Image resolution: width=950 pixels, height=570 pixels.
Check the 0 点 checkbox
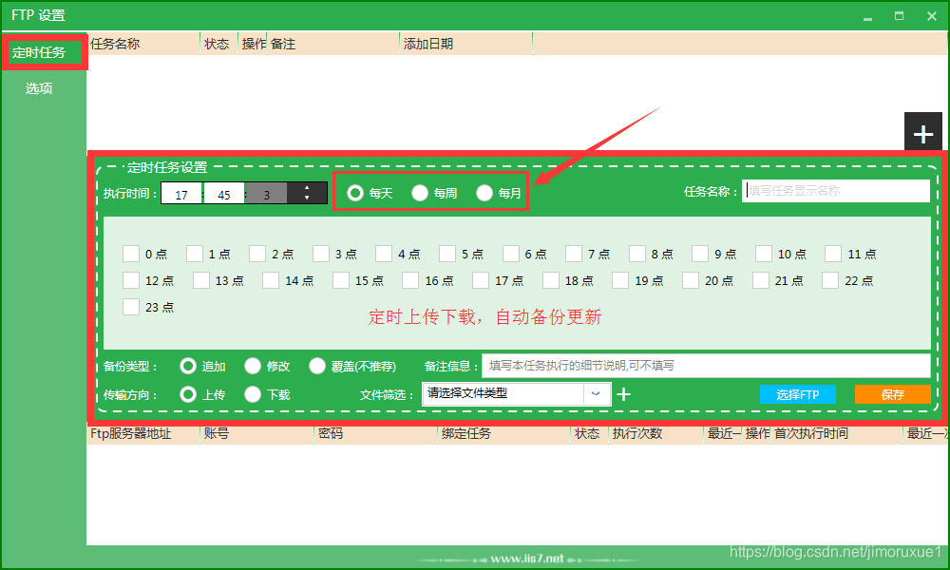(x=131, y=254)
